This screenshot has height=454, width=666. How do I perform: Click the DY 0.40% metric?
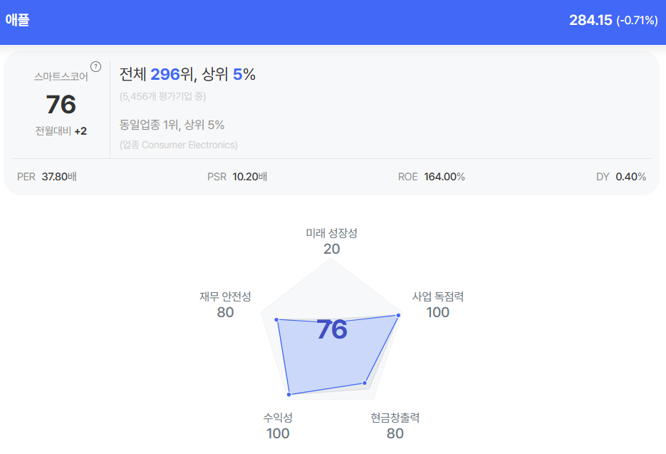[620, 177]
